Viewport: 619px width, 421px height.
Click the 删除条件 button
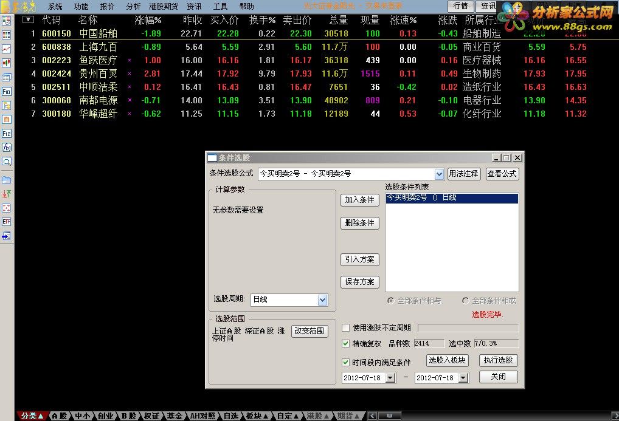[359, 223]
